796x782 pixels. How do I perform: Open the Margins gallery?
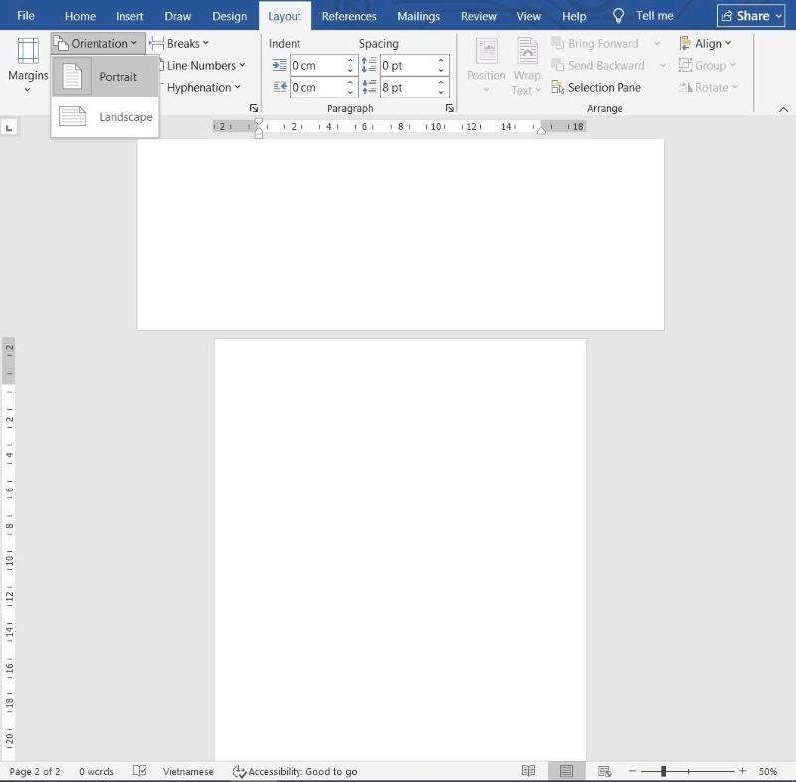pyautogui.click(x=28, y=65)
